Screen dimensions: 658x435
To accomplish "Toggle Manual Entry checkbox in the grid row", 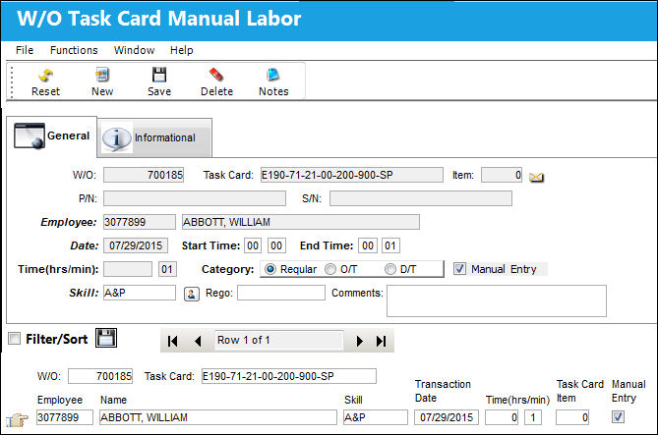I will coord(618,417).
